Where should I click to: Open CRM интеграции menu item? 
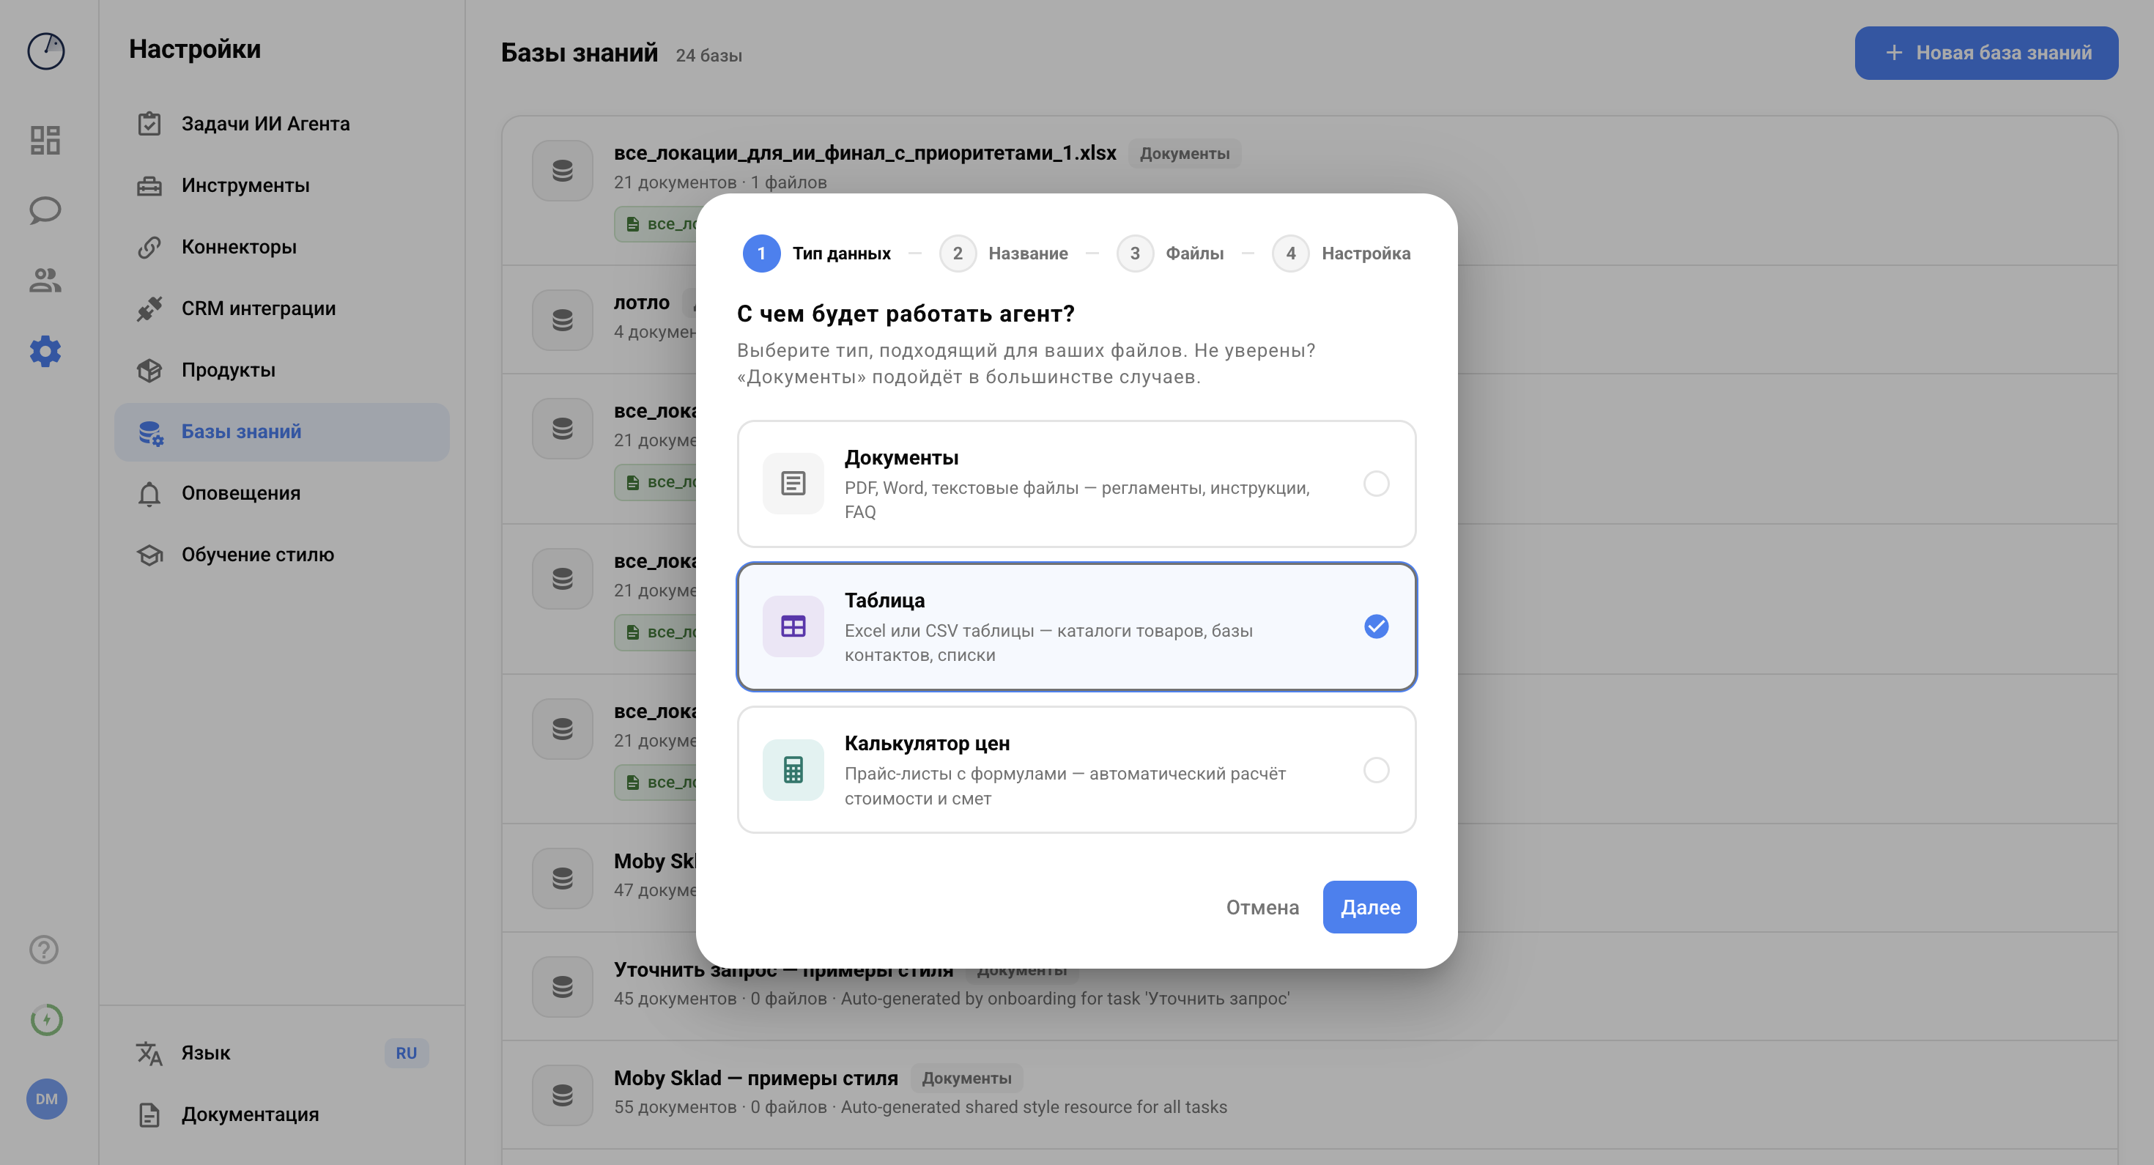click(x=259, y=308)
